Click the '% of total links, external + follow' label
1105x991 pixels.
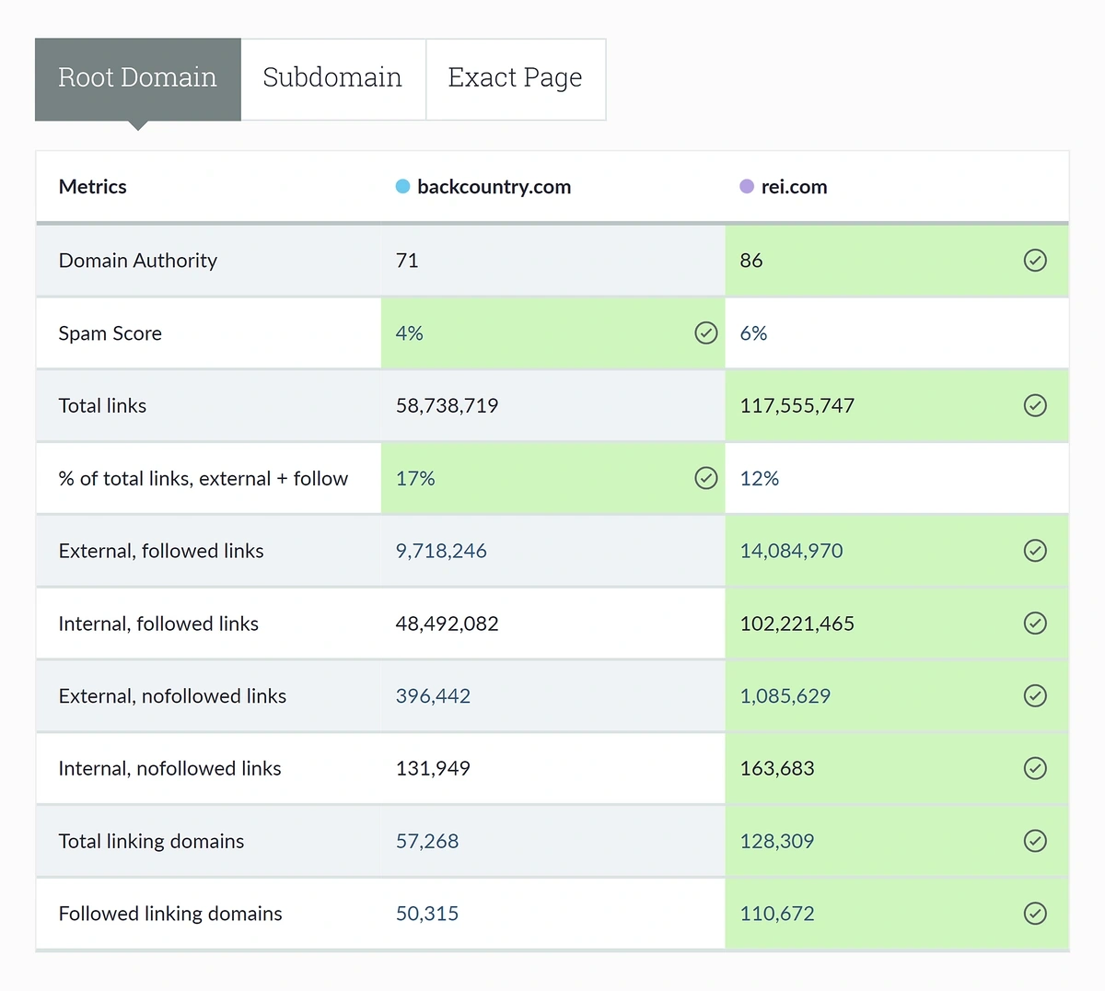pos(204,479)
